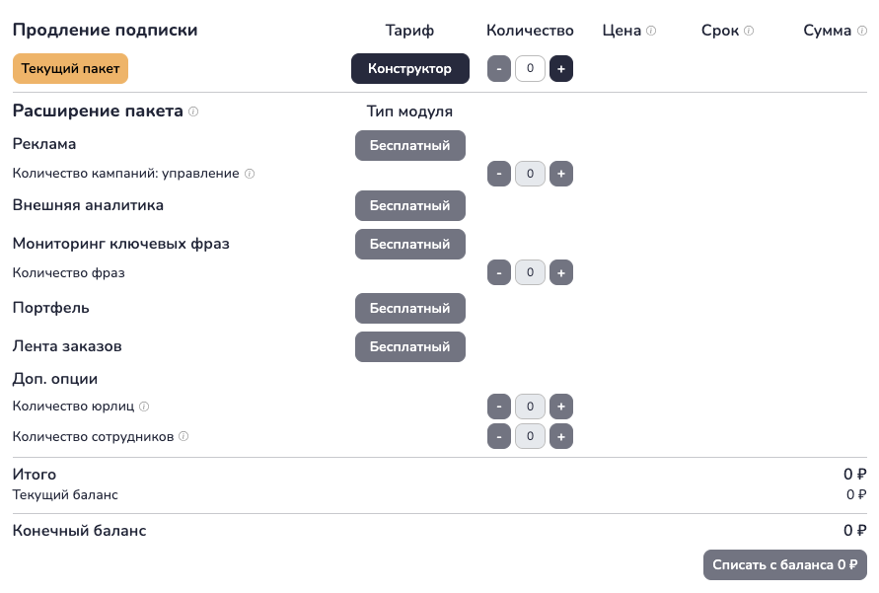The width and height of the screenshot is (879, 593).
Task: Choose Бесплатный for Внешняя аналитика
Action: pos(410,205)
